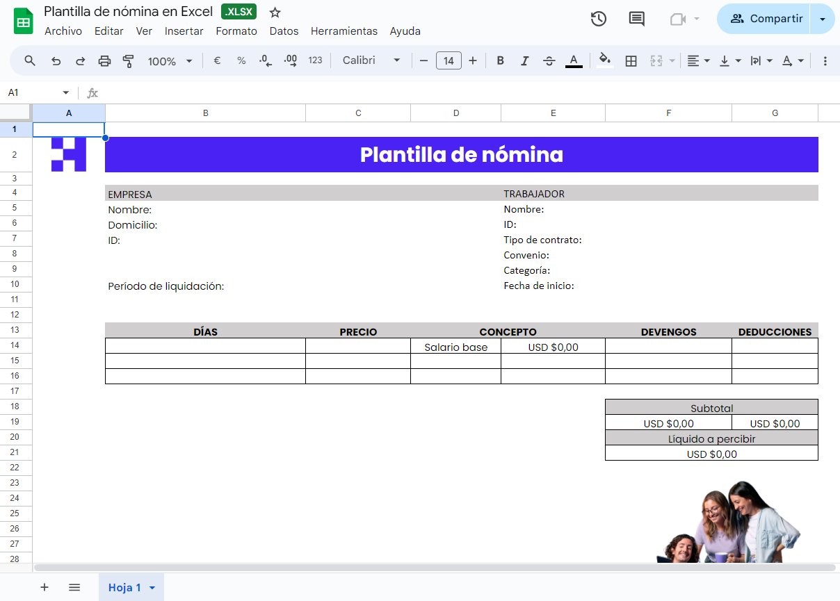
Task: Open the text color picker
Action: tap(574, 60)
